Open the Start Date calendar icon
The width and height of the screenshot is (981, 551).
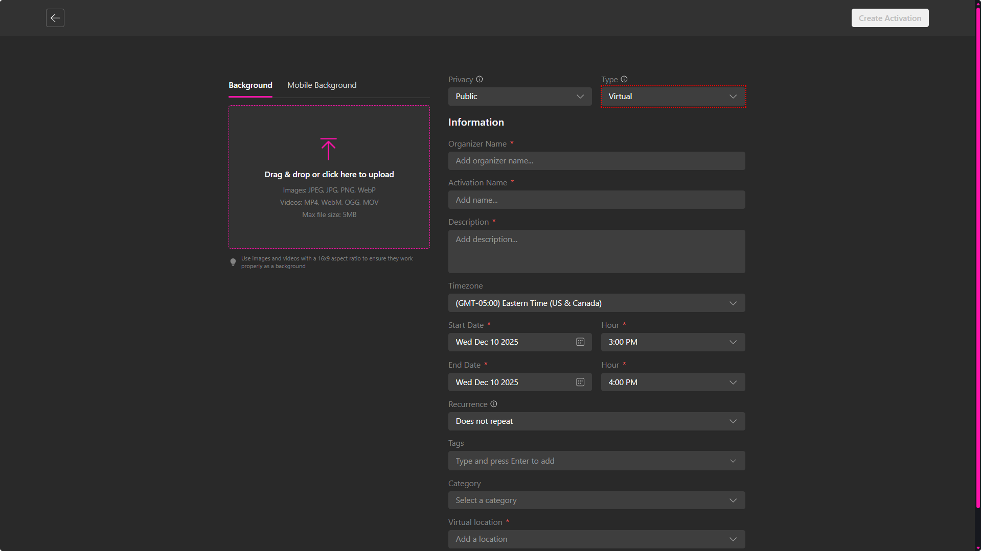tap(580, 342)
